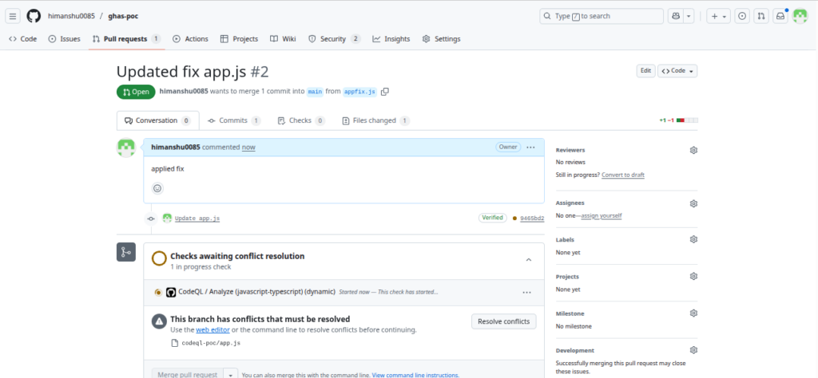Open the Security repository tab
The image size is (818, 378).
[x=334, y=39]
